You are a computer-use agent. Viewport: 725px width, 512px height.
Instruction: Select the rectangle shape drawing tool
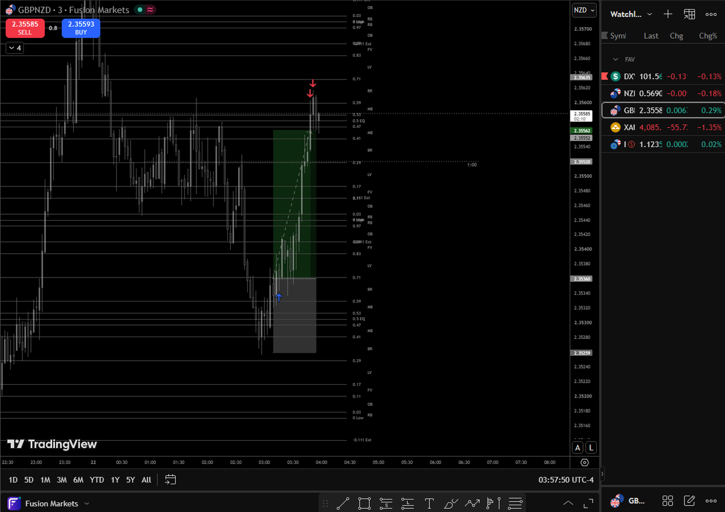pos(364,503)
